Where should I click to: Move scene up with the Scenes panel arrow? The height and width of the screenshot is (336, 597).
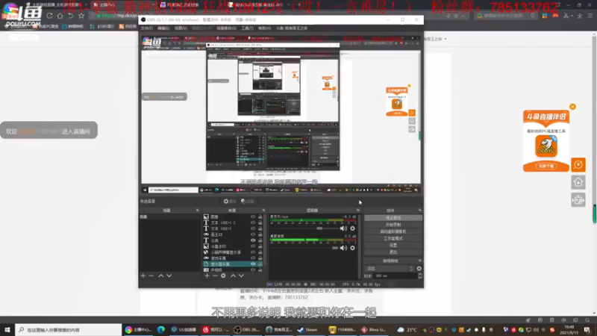coord(160,276)
